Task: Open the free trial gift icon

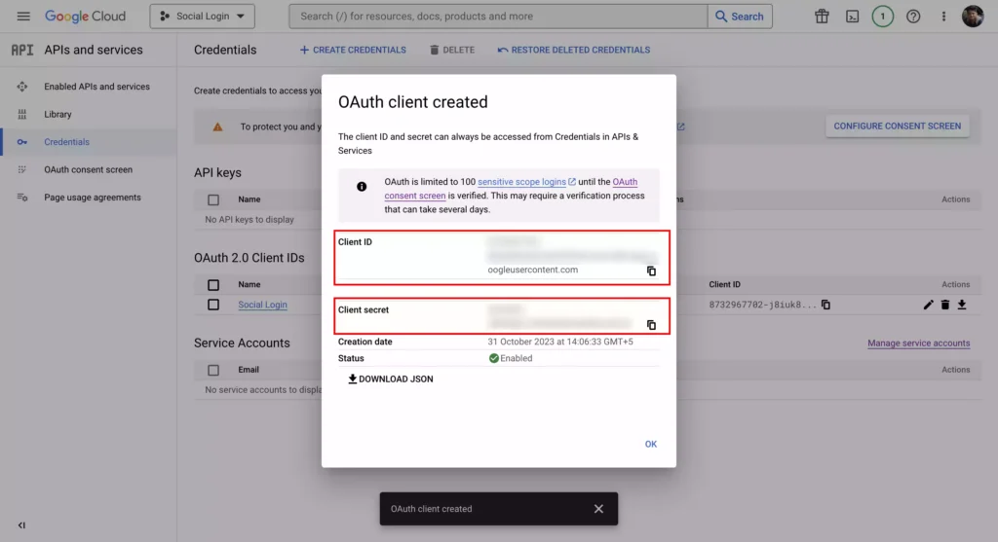Action: (x=822, y=16)
